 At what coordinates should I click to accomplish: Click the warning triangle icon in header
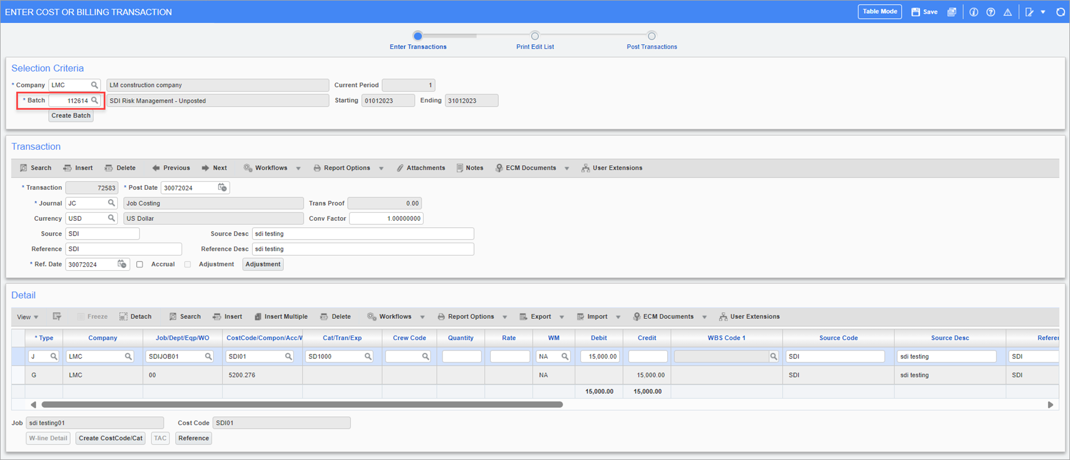1007,12
